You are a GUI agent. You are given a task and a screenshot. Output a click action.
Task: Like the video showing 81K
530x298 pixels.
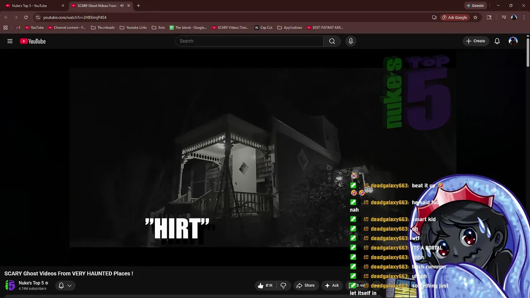[265, 285]
